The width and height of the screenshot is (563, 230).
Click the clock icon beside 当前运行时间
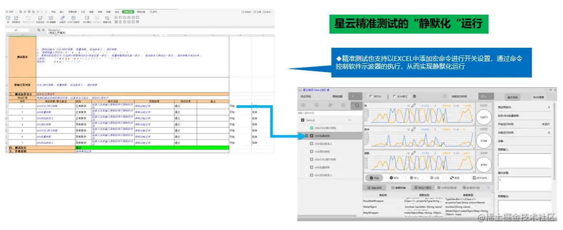445,96
